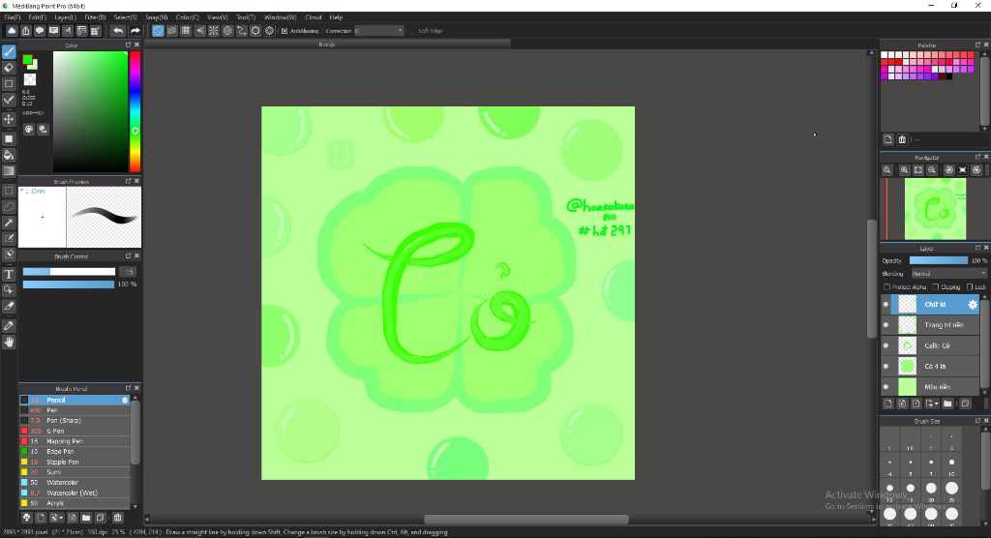Hide the Màu nền layer
The height and width of the screenshot is (538, 991).
click(x=886, y=387)
